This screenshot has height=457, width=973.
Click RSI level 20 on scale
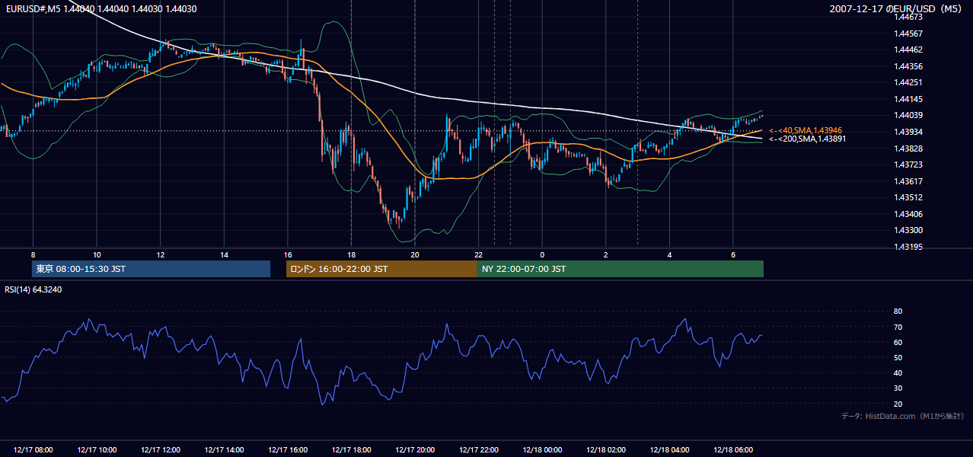[x=898, y=404]
